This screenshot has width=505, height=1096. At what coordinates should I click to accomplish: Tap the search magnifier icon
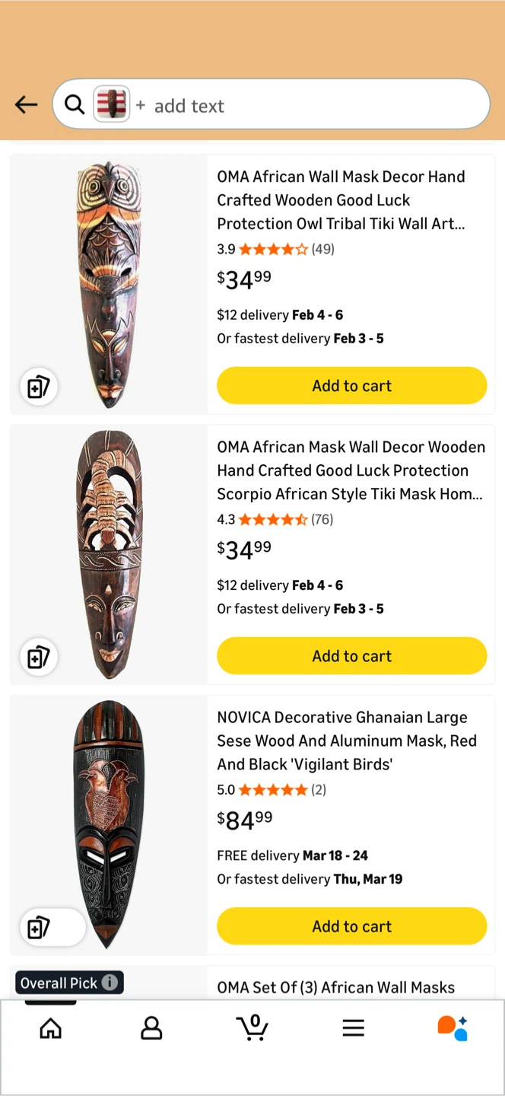pyautogui.click(x=74, y=104)
